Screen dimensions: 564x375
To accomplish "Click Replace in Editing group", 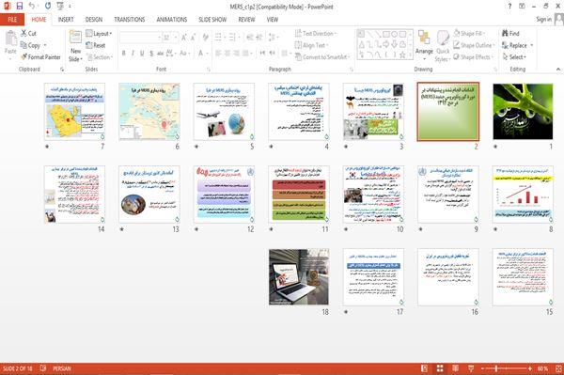I will tap(515, 45).
